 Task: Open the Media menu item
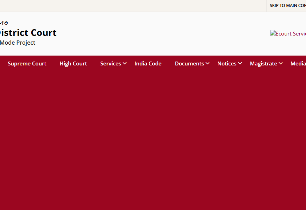pyautogui.click(x=298, y=64)
